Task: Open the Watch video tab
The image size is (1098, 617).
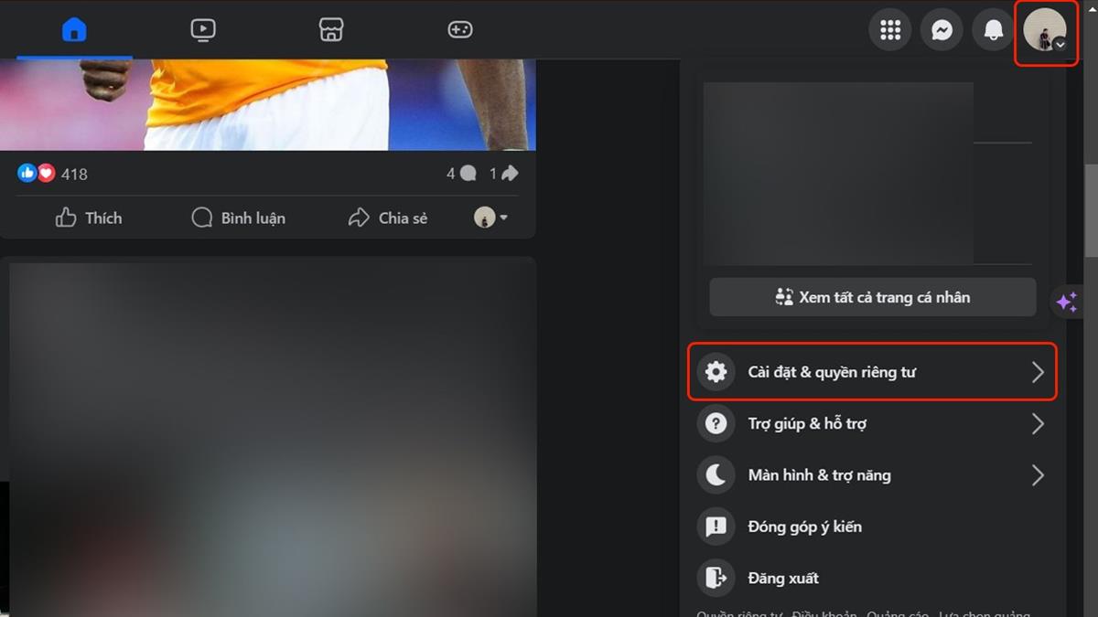Action: (203, 30)
